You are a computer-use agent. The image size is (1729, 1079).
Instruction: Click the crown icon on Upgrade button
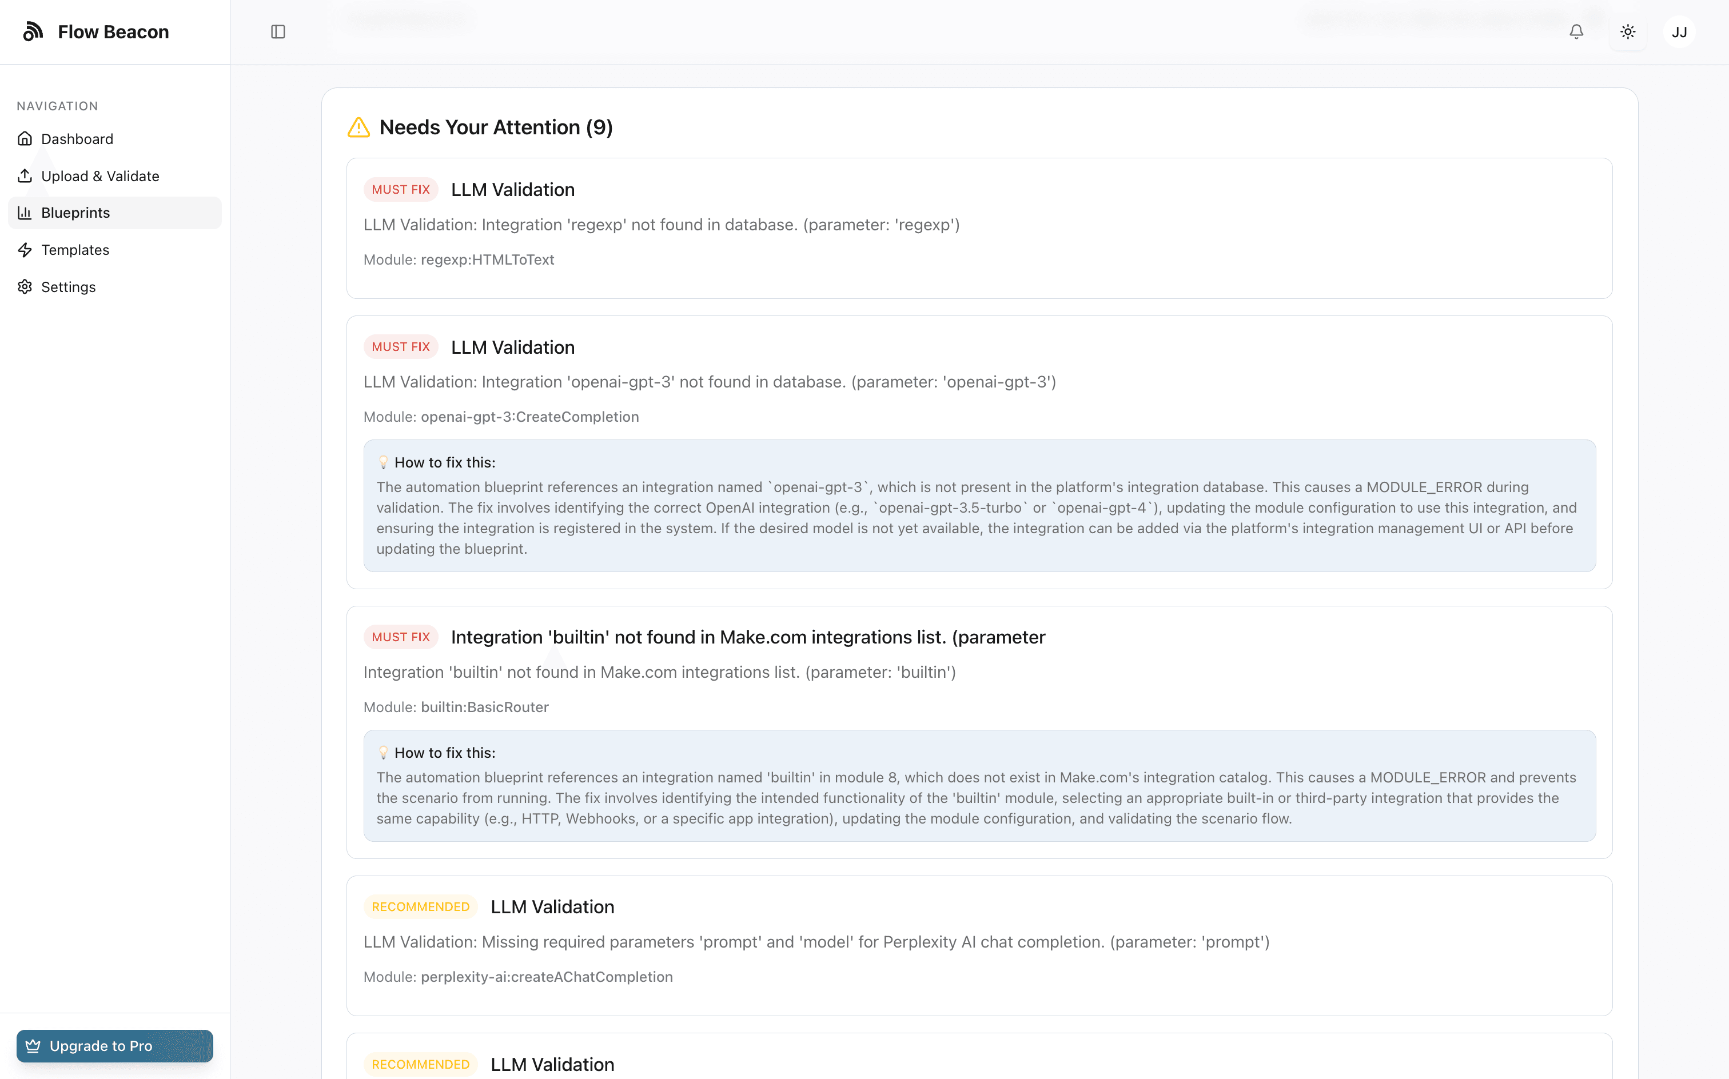click(x=33, y=1045)
